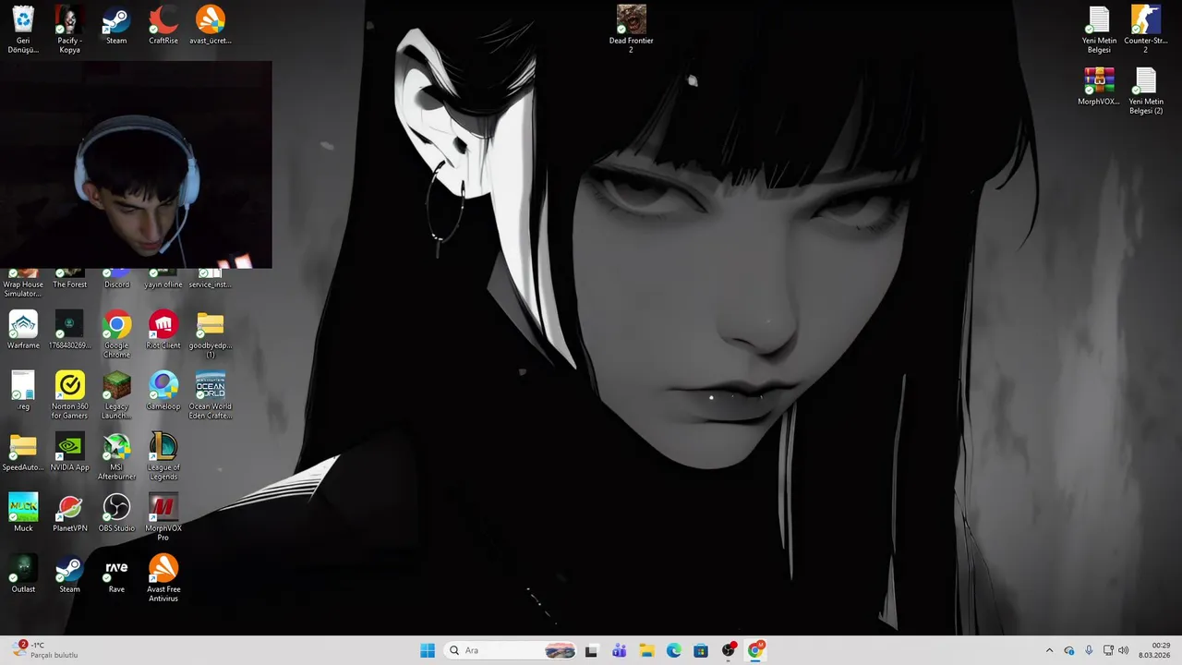This screenshot has width=1182, height=665.
Task: Launch Microsoft Edge from the taskbar
Action: (673, 650)
